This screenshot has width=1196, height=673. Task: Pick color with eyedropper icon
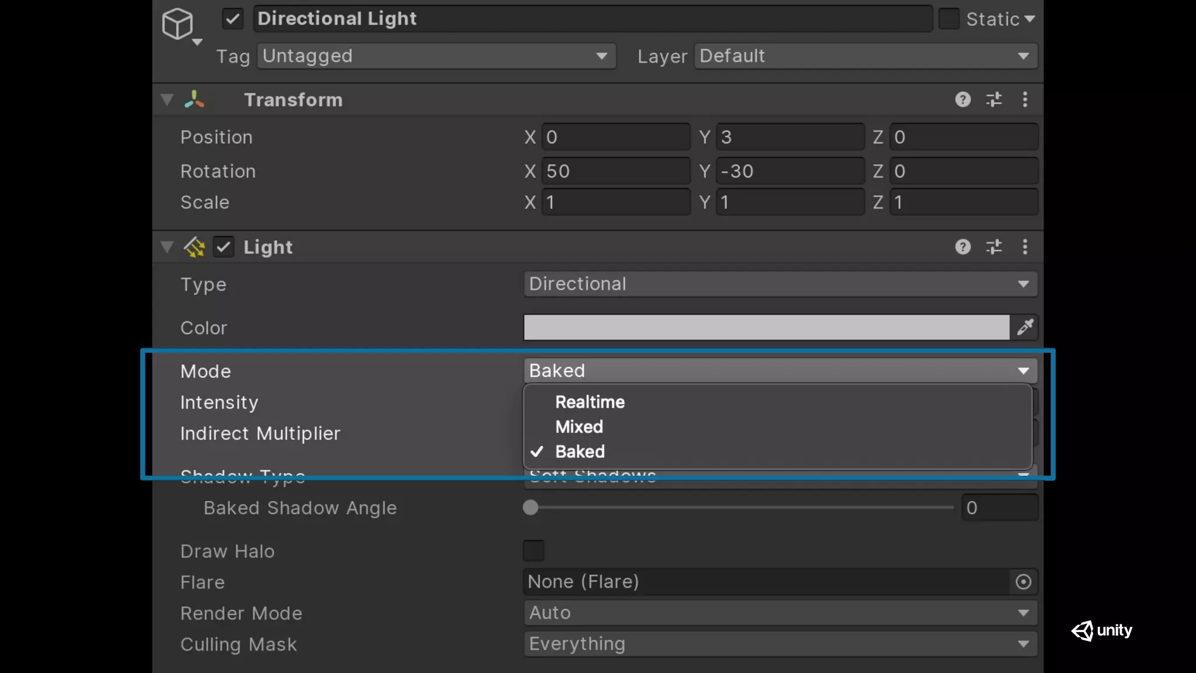(1025, 327)
